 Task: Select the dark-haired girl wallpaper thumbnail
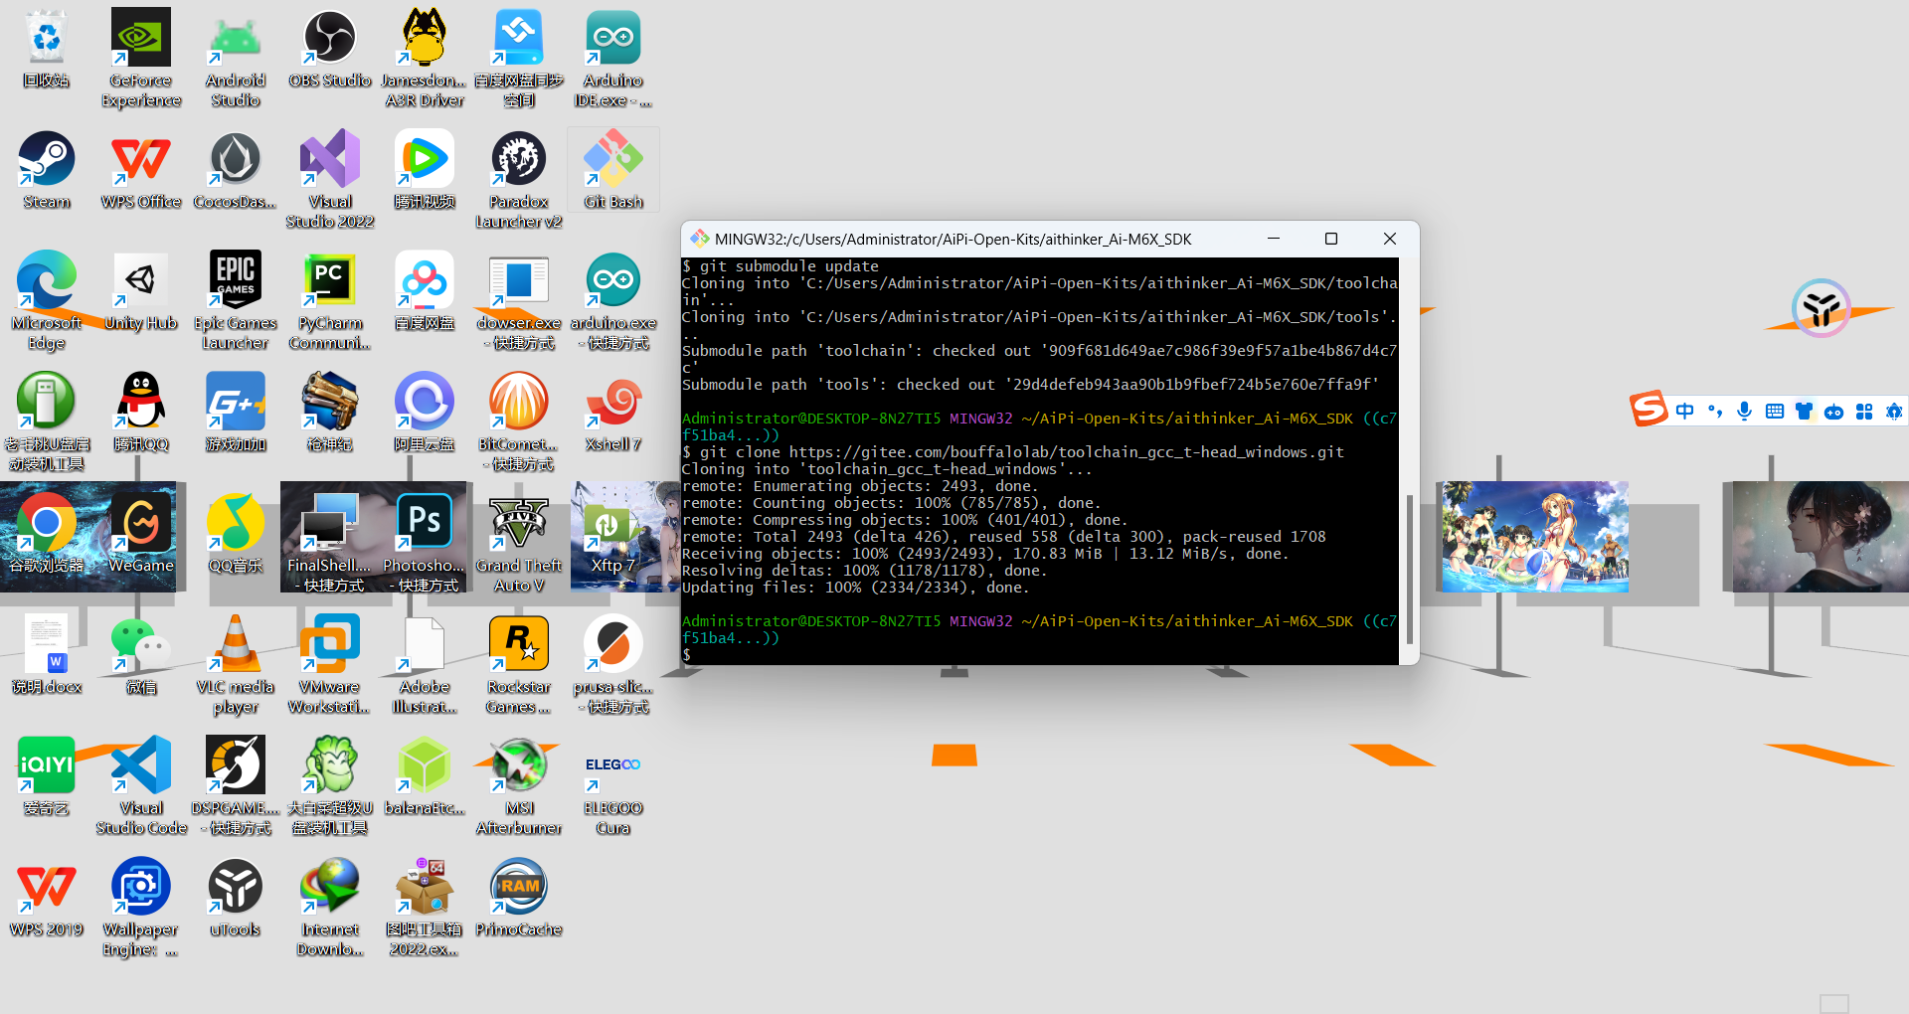1821,537
